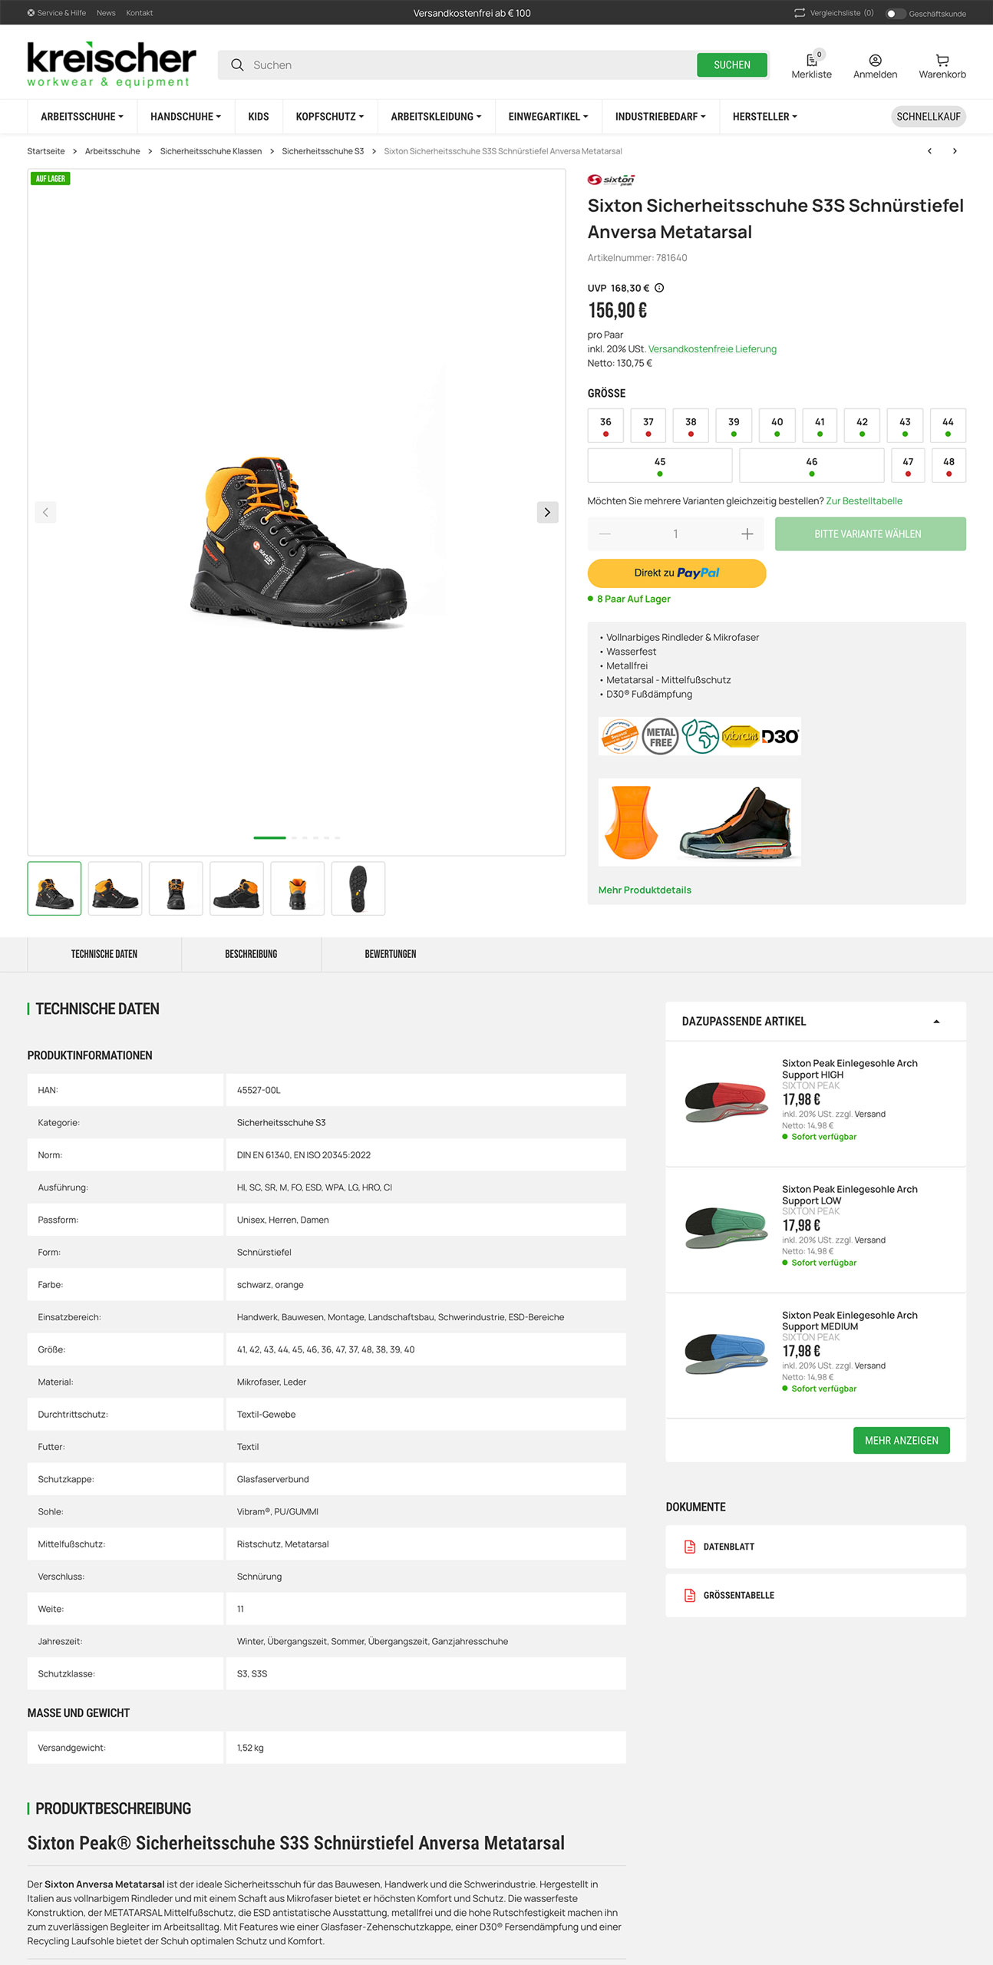Select the sole view thumbnail
The height and width of the screenshot is (1965, 993).
[358, 889]
